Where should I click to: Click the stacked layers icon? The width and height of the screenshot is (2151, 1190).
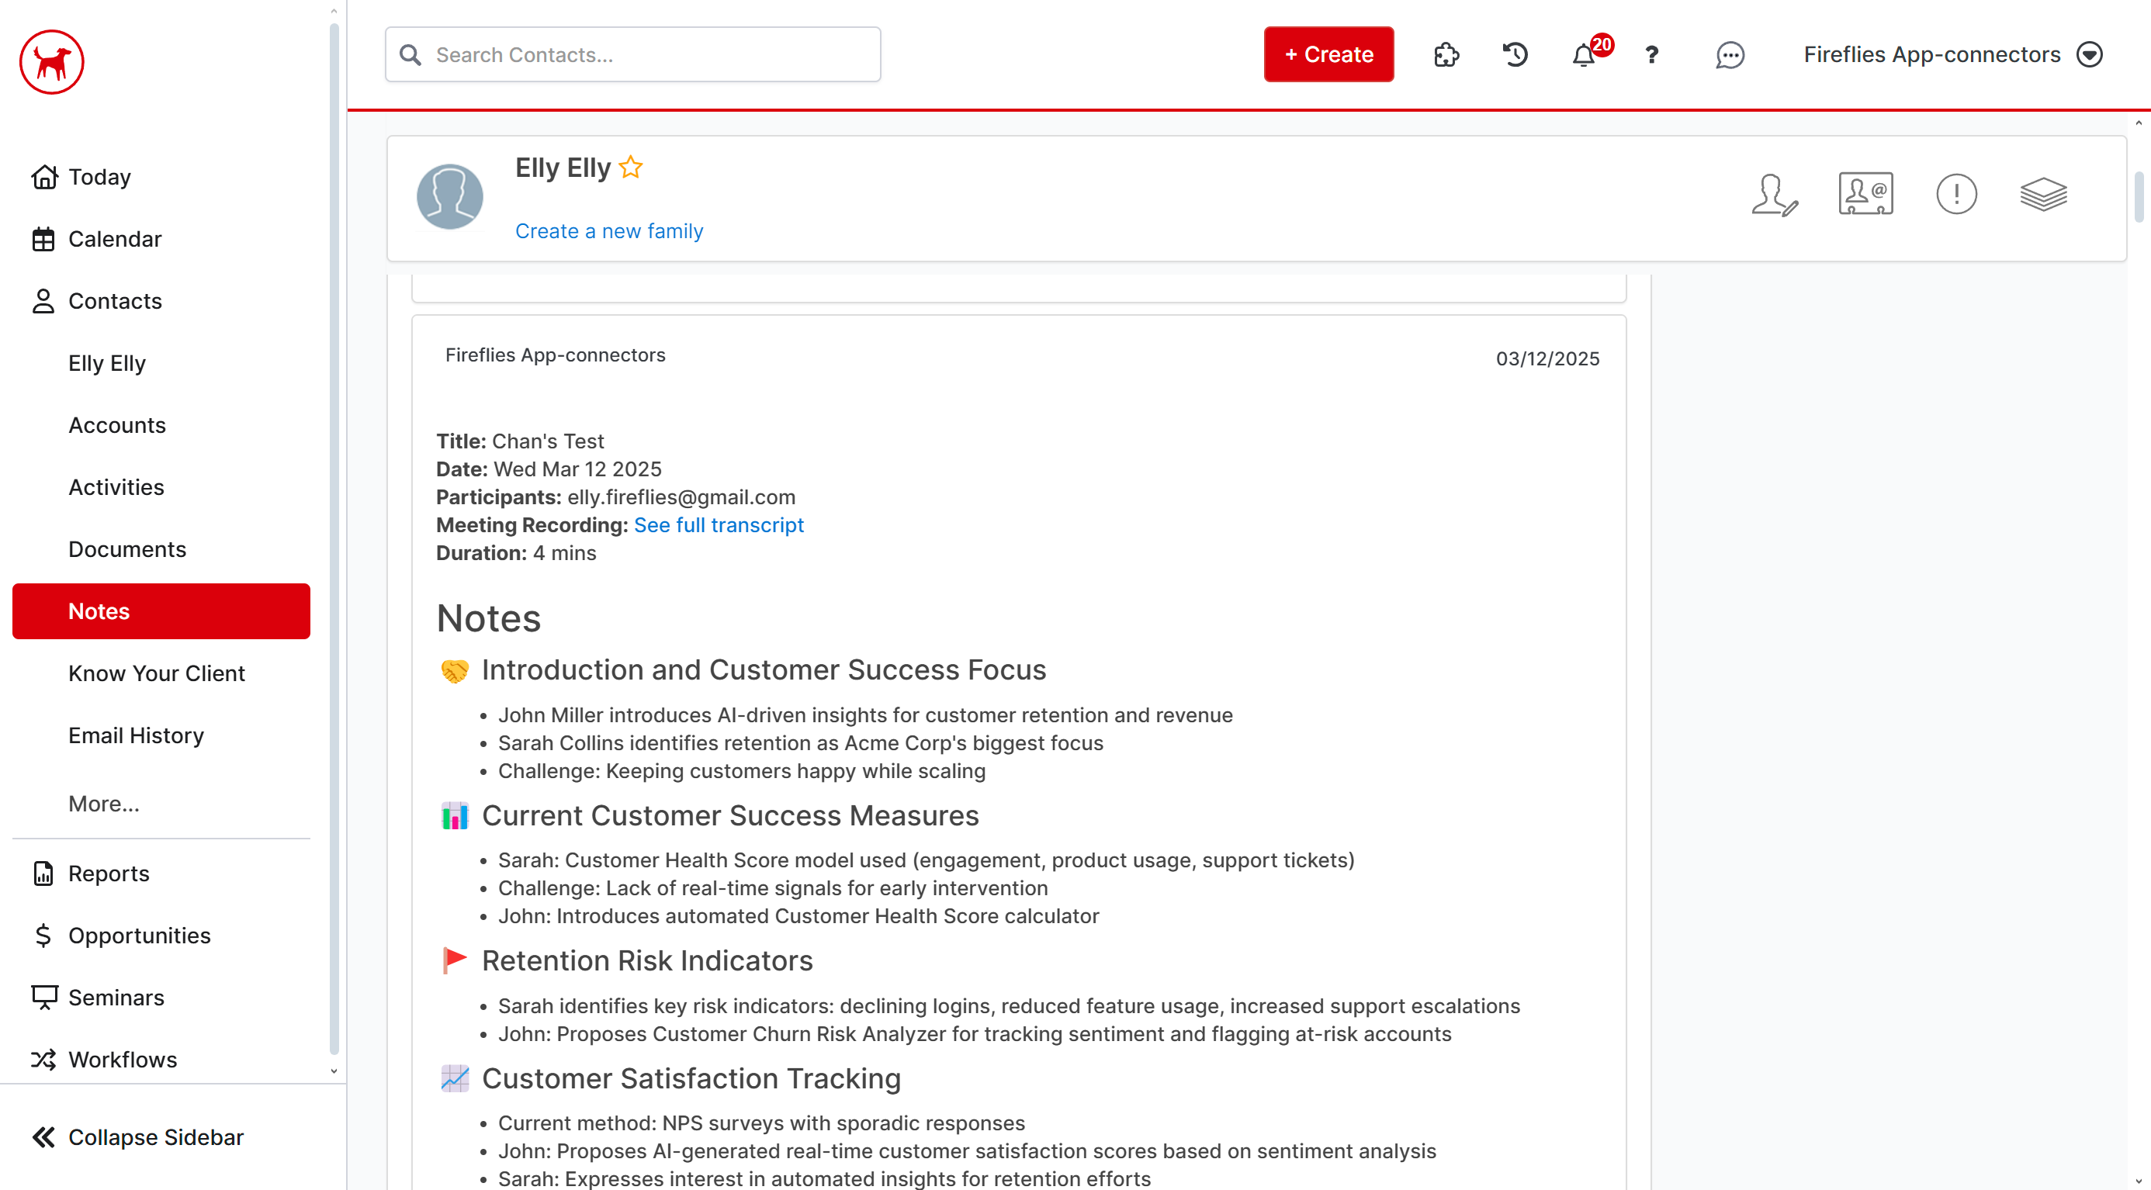(x=2043, y=195)
